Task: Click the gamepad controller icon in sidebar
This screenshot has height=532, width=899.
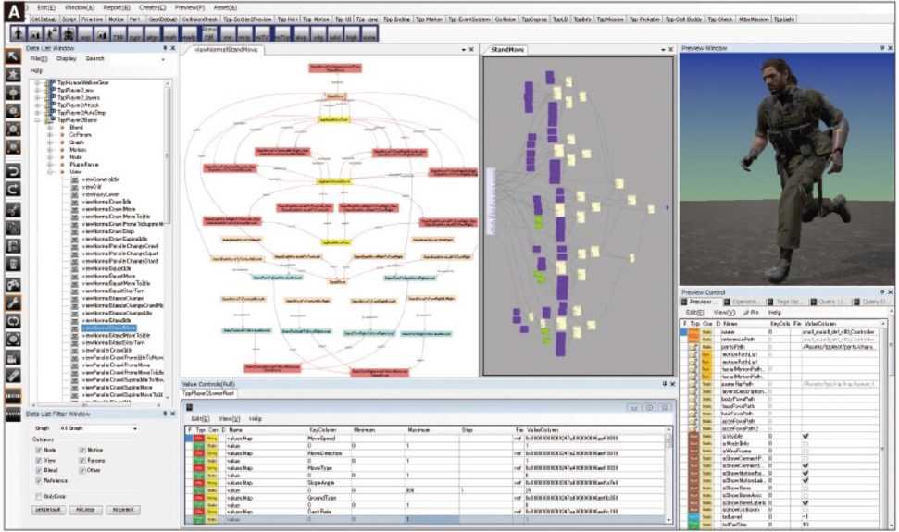Action: pyautogui.click(x=13, y=285)
